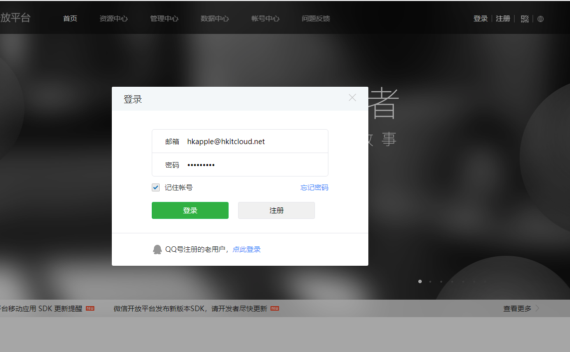Click the 登录 link in page header

pos(481,18)
